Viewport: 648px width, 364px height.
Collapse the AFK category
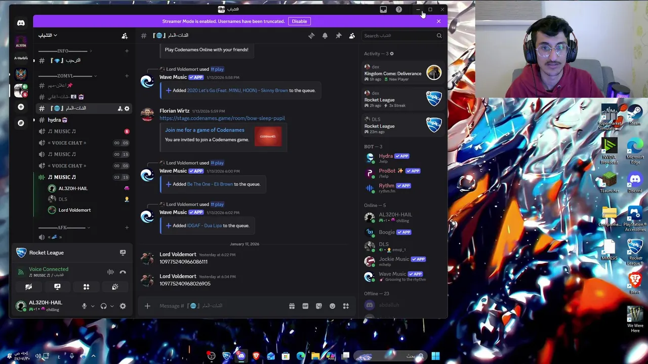65,227
